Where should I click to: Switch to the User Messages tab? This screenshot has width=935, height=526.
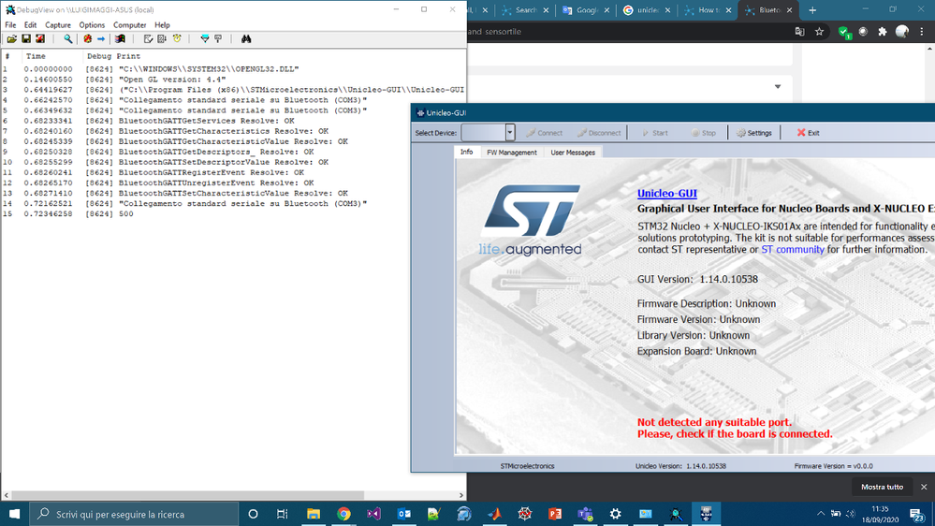[x=573, y=153]
